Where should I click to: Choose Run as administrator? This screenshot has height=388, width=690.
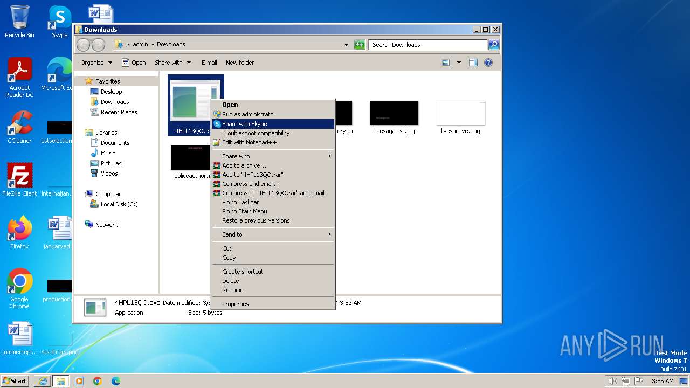[x=273, y=114]
